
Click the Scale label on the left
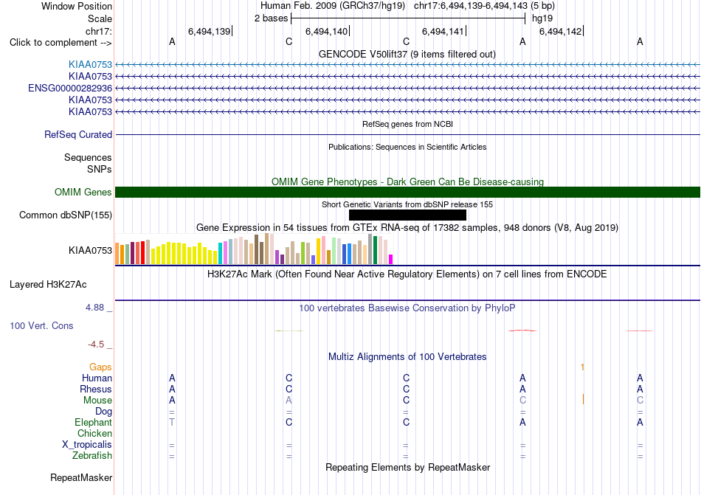(100, 18)
